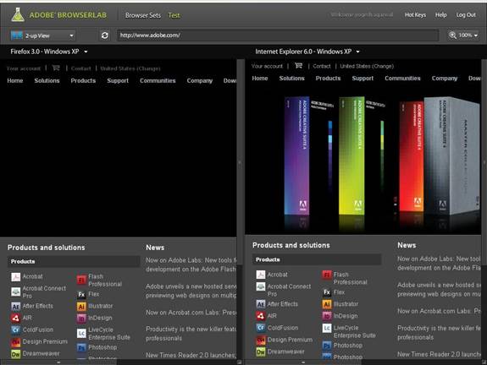487x365 pixels.
Task: Open Hot Keys from the top bar
Action: pyautogui.click(x=415, y=15)
